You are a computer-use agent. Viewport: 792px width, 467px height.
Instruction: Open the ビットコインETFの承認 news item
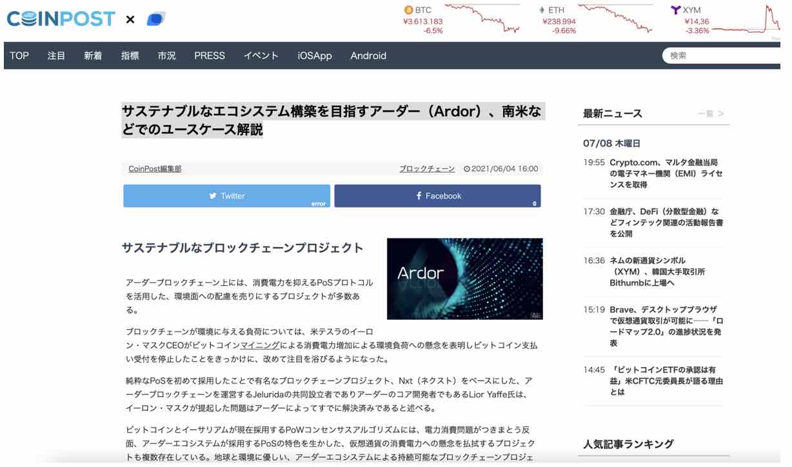(666, 381)
